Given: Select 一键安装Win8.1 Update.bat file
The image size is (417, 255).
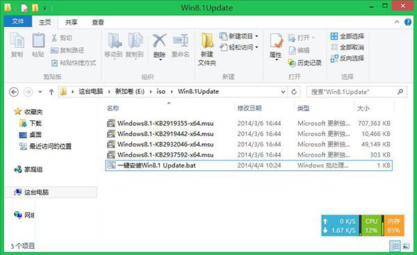Looking at the screenshot, I should point(249,165).
